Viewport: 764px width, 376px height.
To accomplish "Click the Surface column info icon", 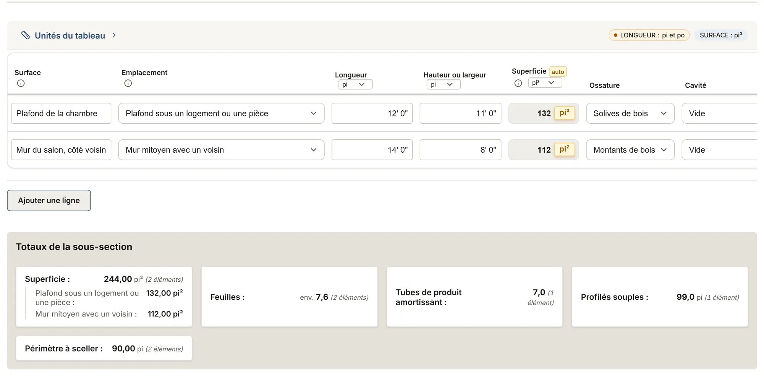I will pyautogui.click(x=21, y=83).
